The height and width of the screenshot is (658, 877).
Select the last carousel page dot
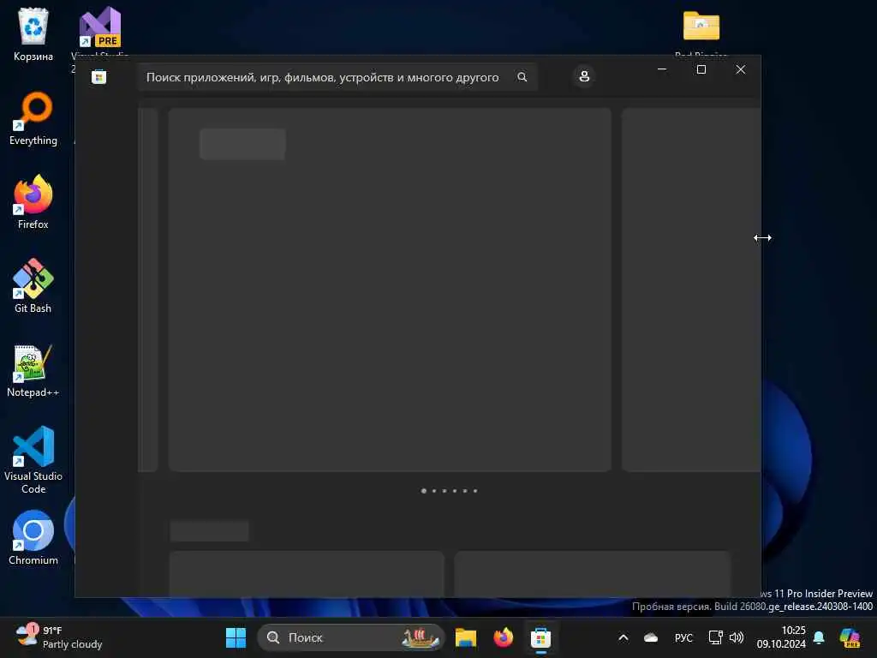tap(474, 491)
